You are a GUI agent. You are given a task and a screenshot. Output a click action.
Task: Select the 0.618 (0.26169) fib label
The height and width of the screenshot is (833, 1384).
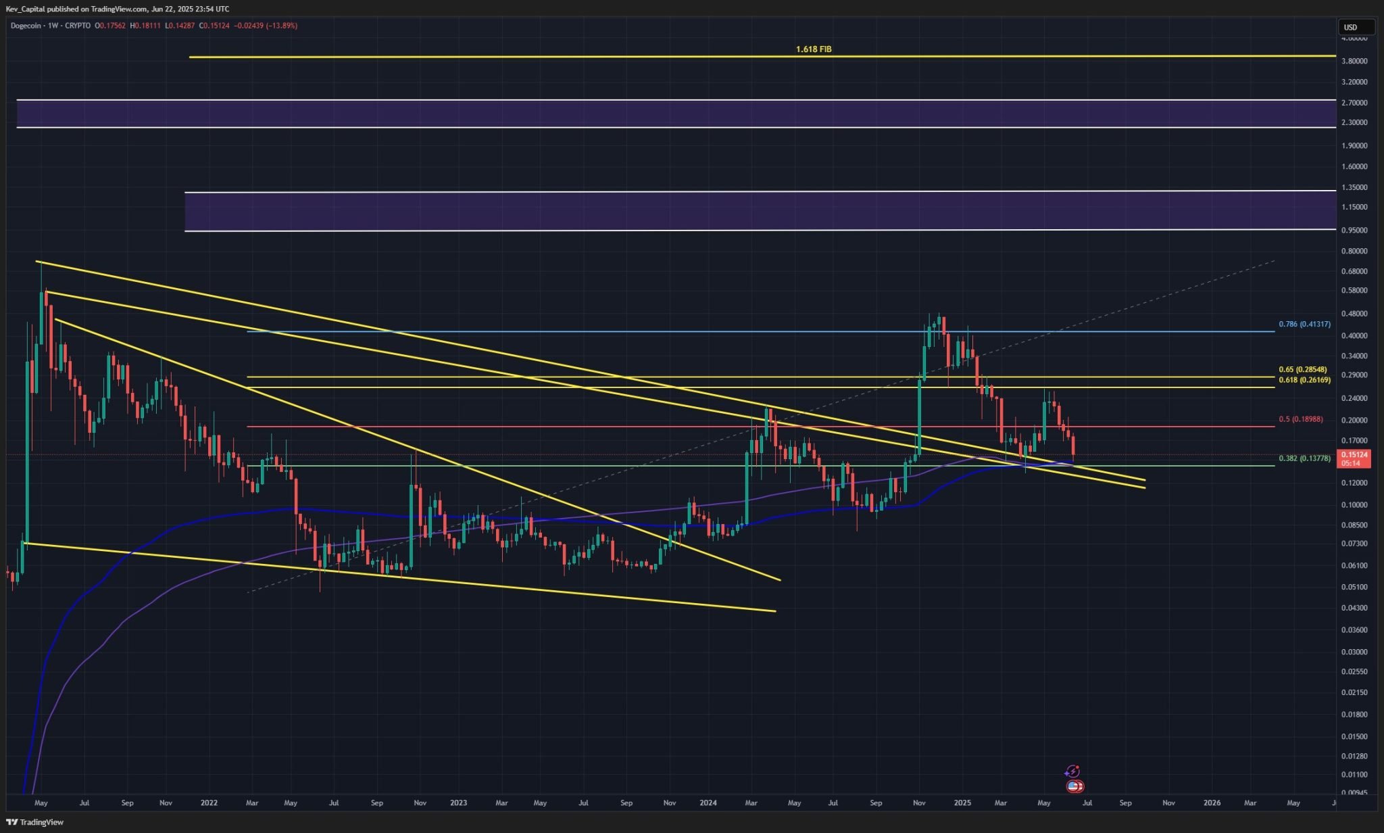pyautogui.click(x=1304, y=380)
